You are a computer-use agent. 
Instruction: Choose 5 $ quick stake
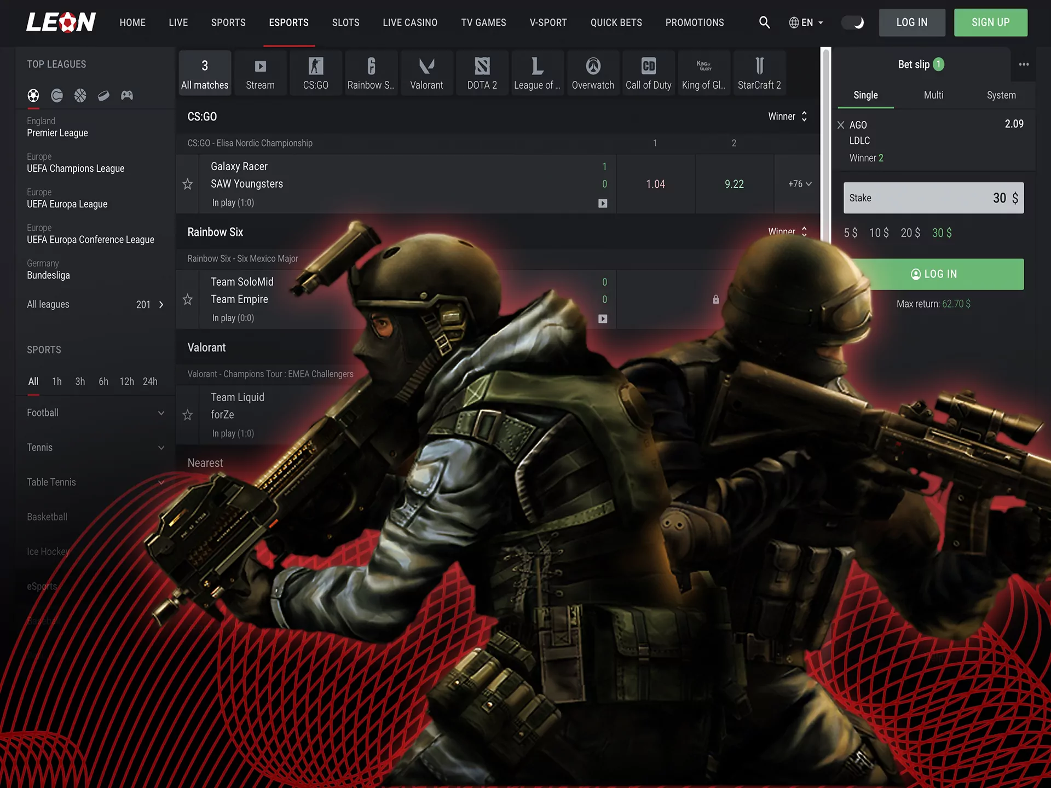click(851, 233)
